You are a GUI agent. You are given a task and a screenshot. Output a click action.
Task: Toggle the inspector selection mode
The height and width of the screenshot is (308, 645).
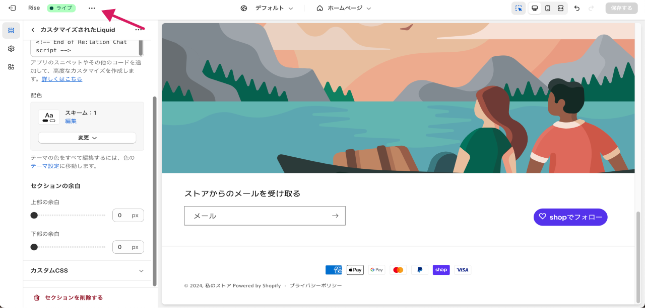point(519,8)
